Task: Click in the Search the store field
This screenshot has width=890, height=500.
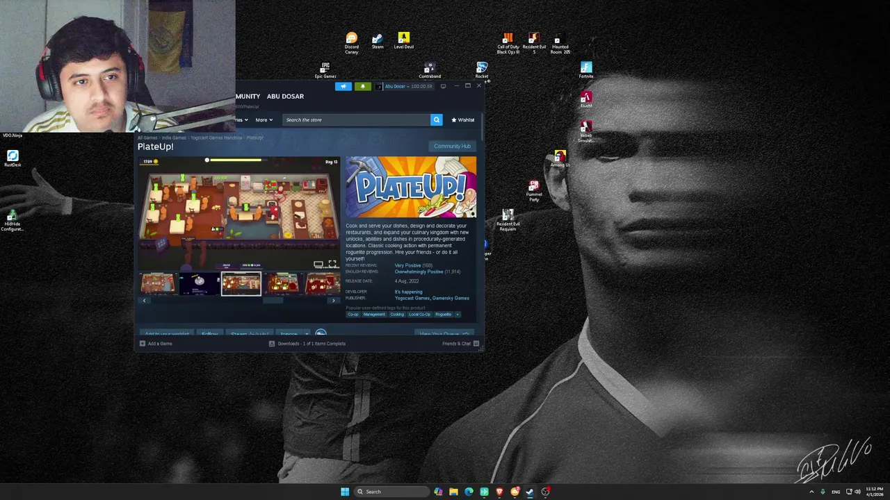Action: point(357,119)
